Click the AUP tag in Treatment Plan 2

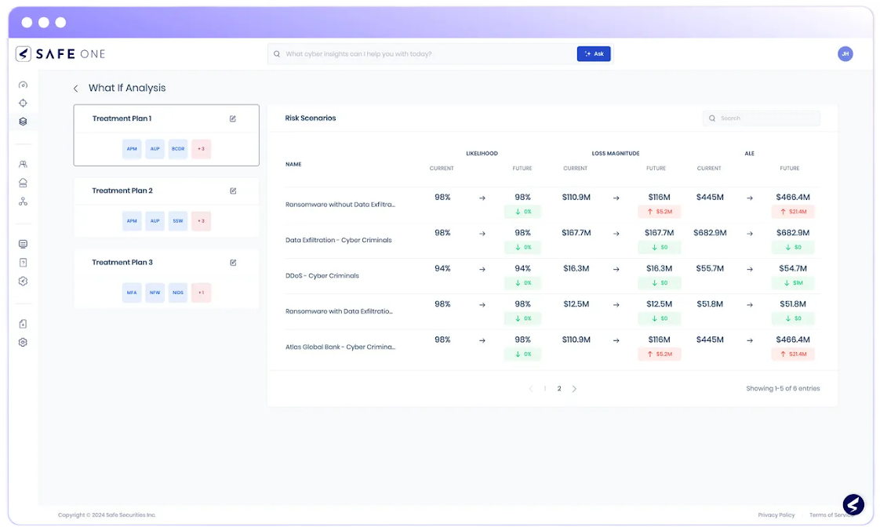pos(155,220)
